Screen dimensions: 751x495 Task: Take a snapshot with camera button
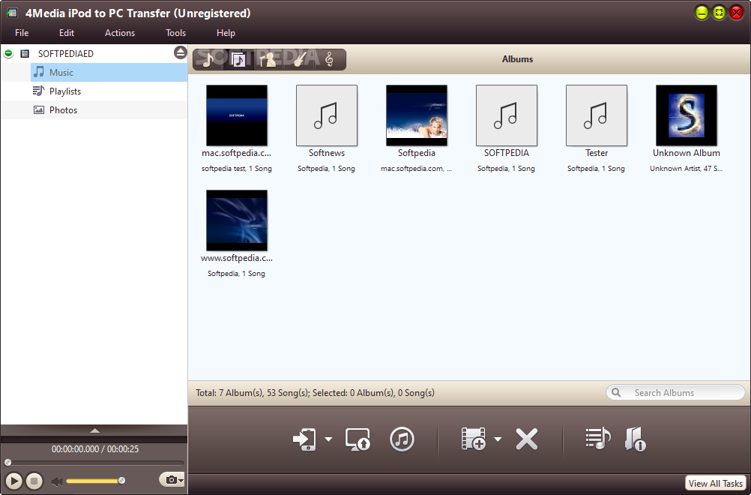click(172, 480)
